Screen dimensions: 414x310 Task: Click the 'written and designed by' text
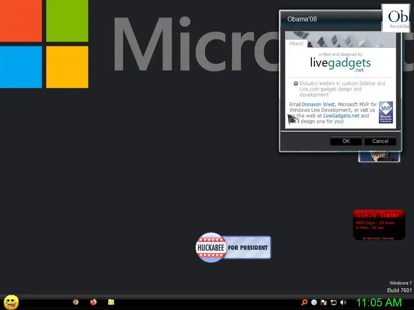[x=340, y=54]
